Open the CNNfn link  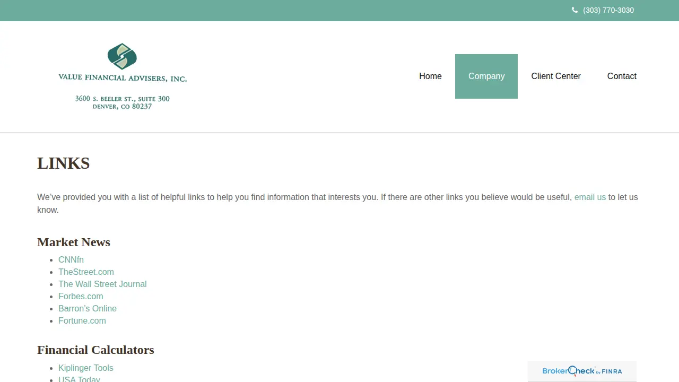point(71,259)
